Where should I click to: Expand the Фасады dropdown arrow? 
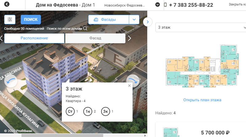134,20
